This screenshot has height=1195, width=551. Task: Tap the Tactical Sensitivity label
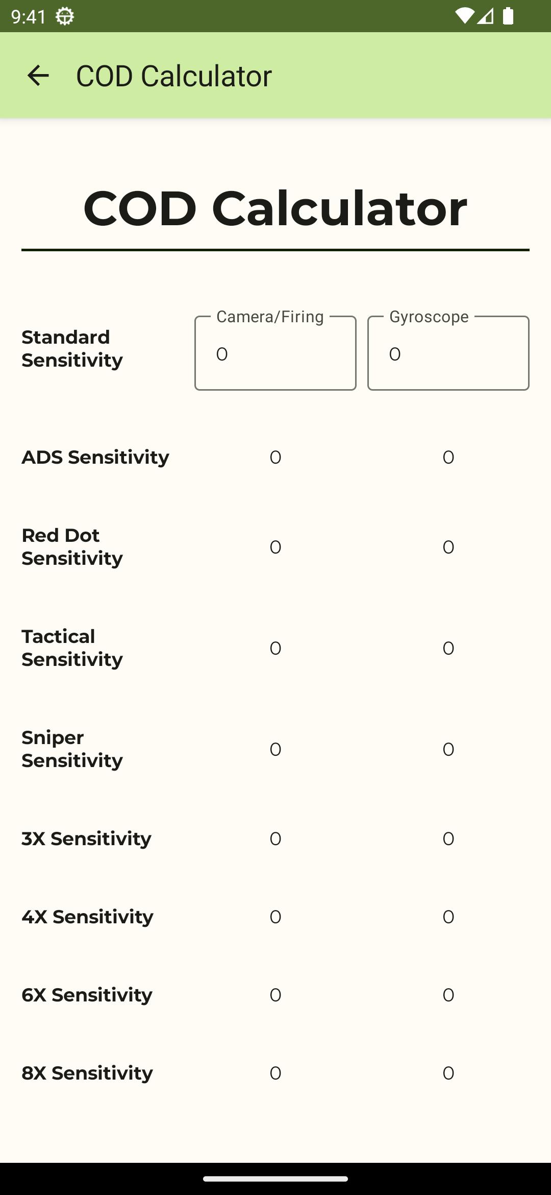pyautogui.click(x=72, y=648)
